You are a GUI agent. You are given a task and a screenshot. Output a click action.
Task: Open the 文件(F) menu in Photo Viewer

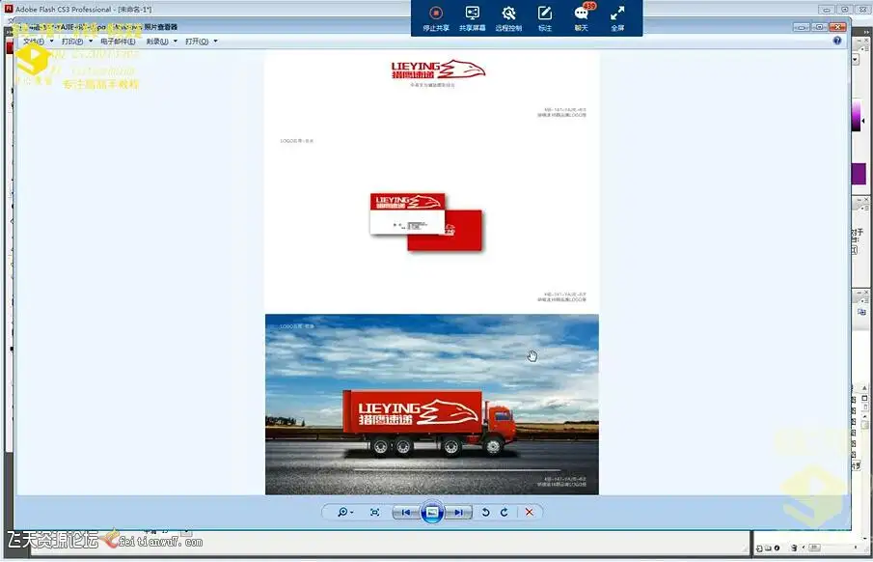(x=39, y=42)
